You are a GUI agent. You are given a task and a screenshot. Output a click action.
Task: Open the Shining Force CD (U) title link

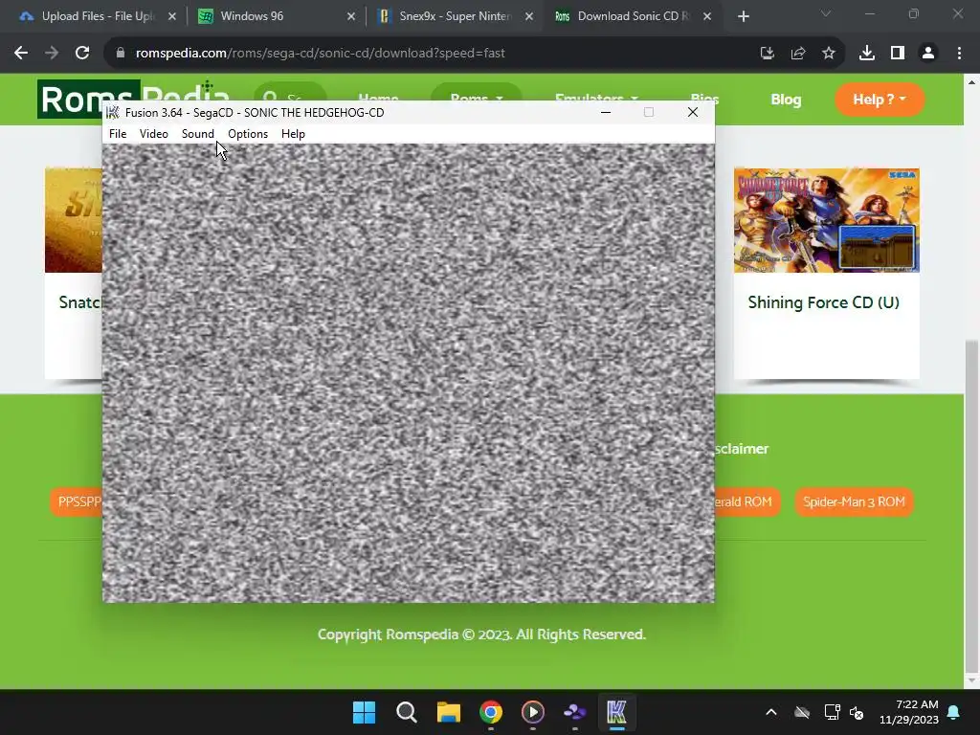point(824,302)
